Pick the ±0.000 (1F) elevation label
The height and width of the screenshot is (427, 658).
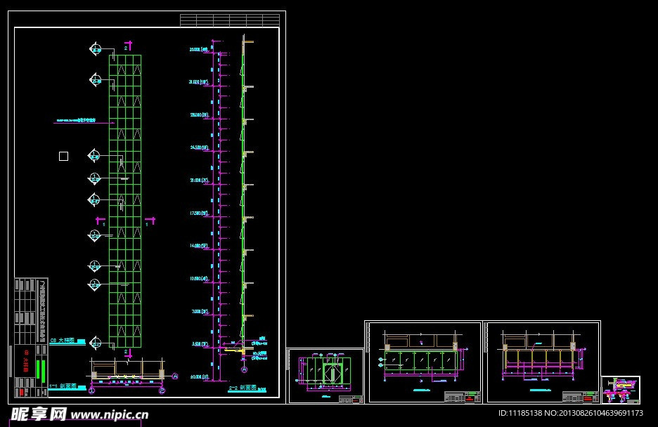tap(200, 376)
